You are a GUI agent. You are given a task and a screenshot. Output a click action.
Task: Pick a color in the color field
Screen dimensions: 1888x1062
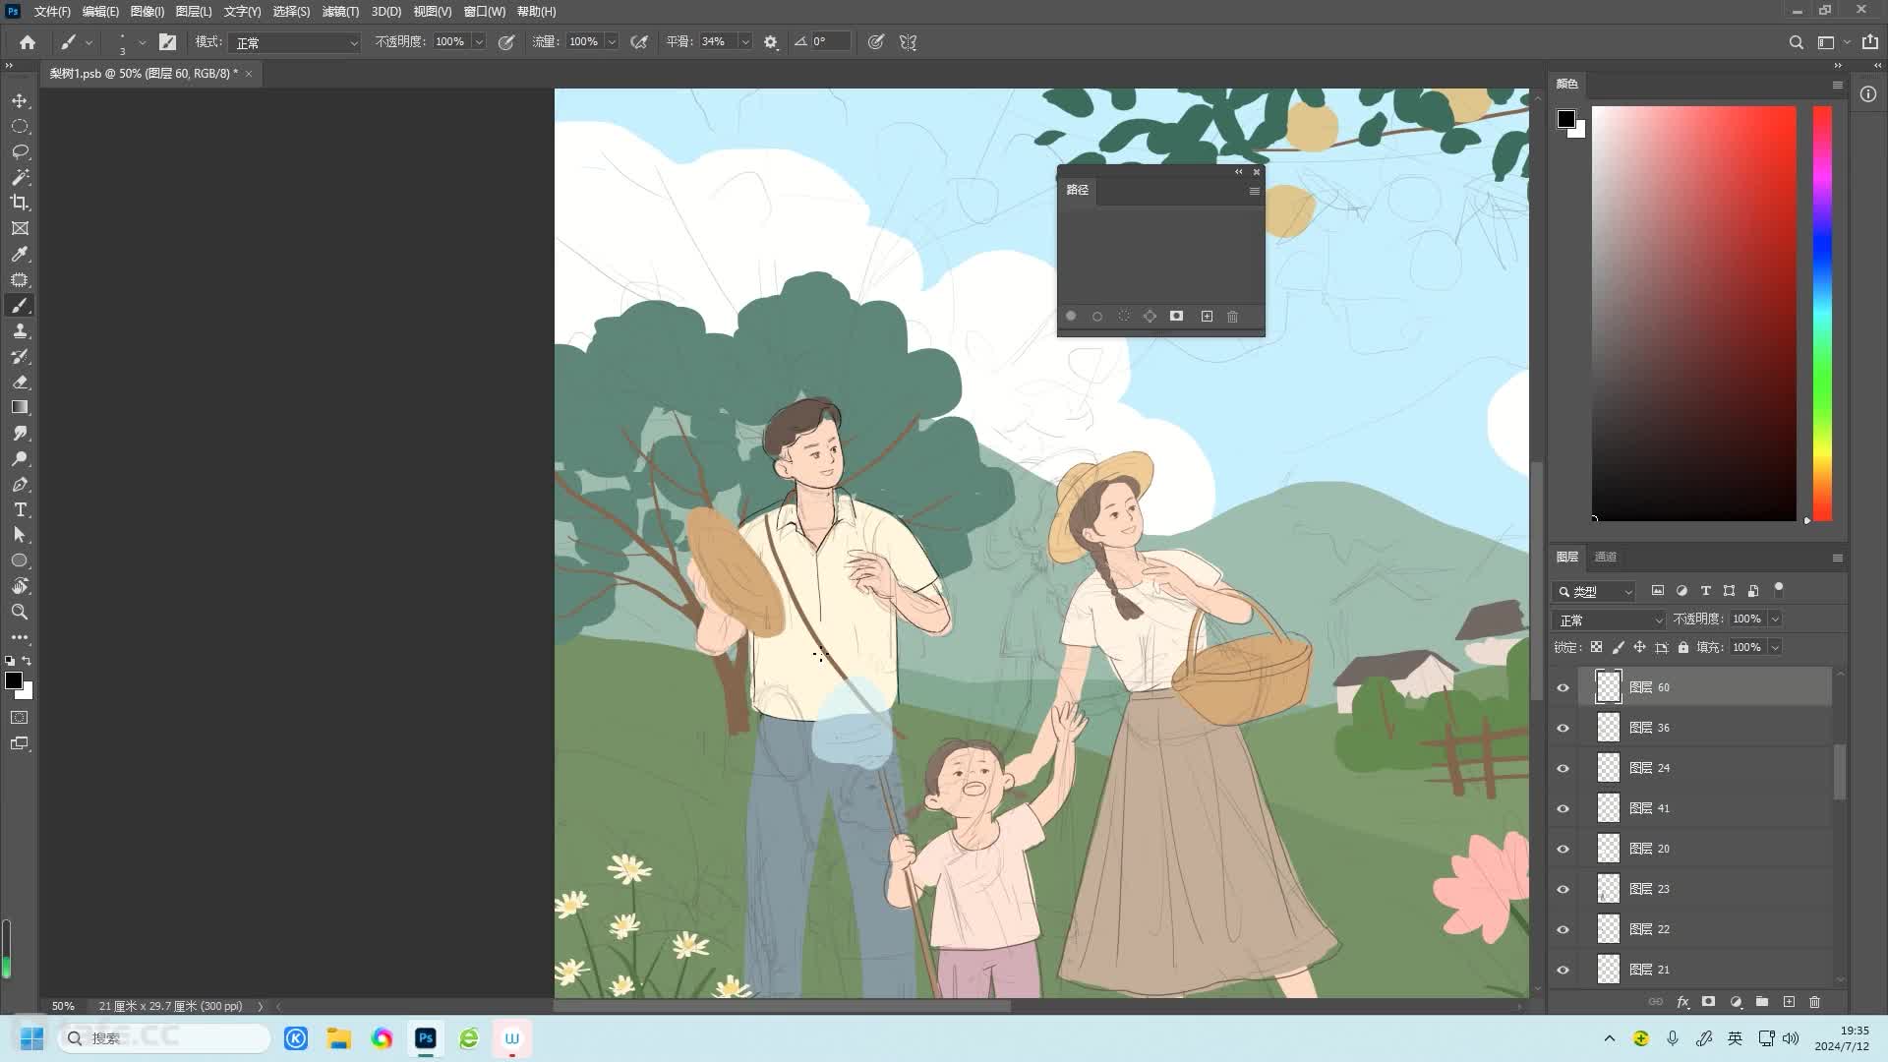1694,314
